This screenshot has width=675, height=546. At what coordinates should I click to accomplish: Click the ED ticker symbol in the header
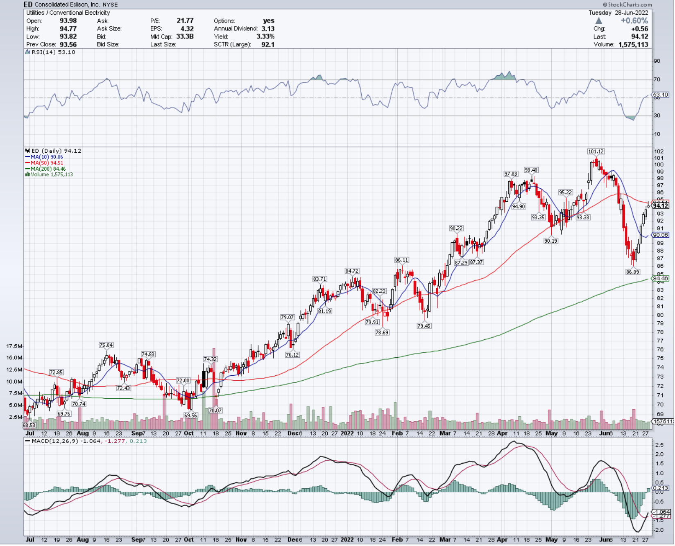pos(28,5)
